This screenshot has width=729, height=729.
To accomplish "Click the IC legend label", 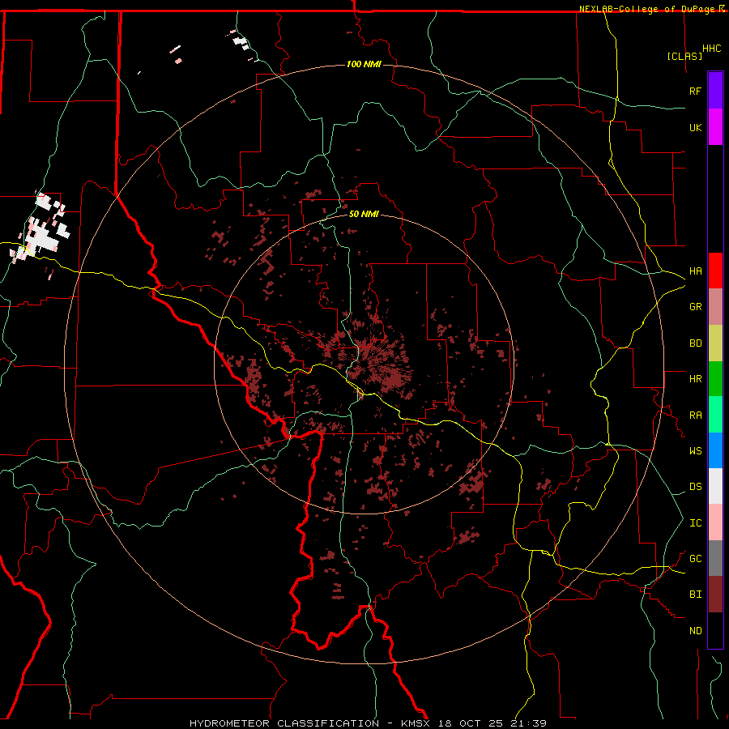I will click(x=695, y=522).
